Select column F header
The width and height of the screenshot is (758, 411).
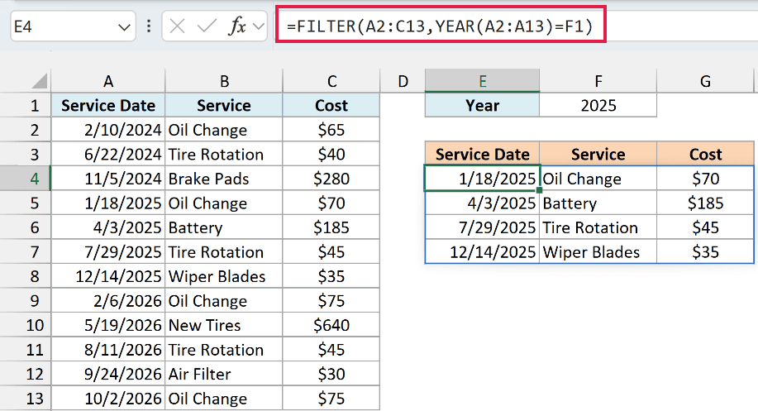tap(598, 81)
